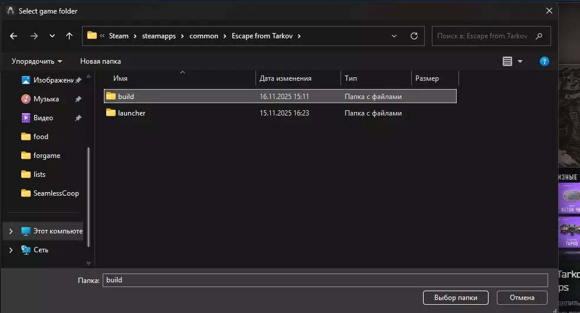Expand chevron after Escape from Tarkov
The image size is (580, 313).
[x=299, y=36]
